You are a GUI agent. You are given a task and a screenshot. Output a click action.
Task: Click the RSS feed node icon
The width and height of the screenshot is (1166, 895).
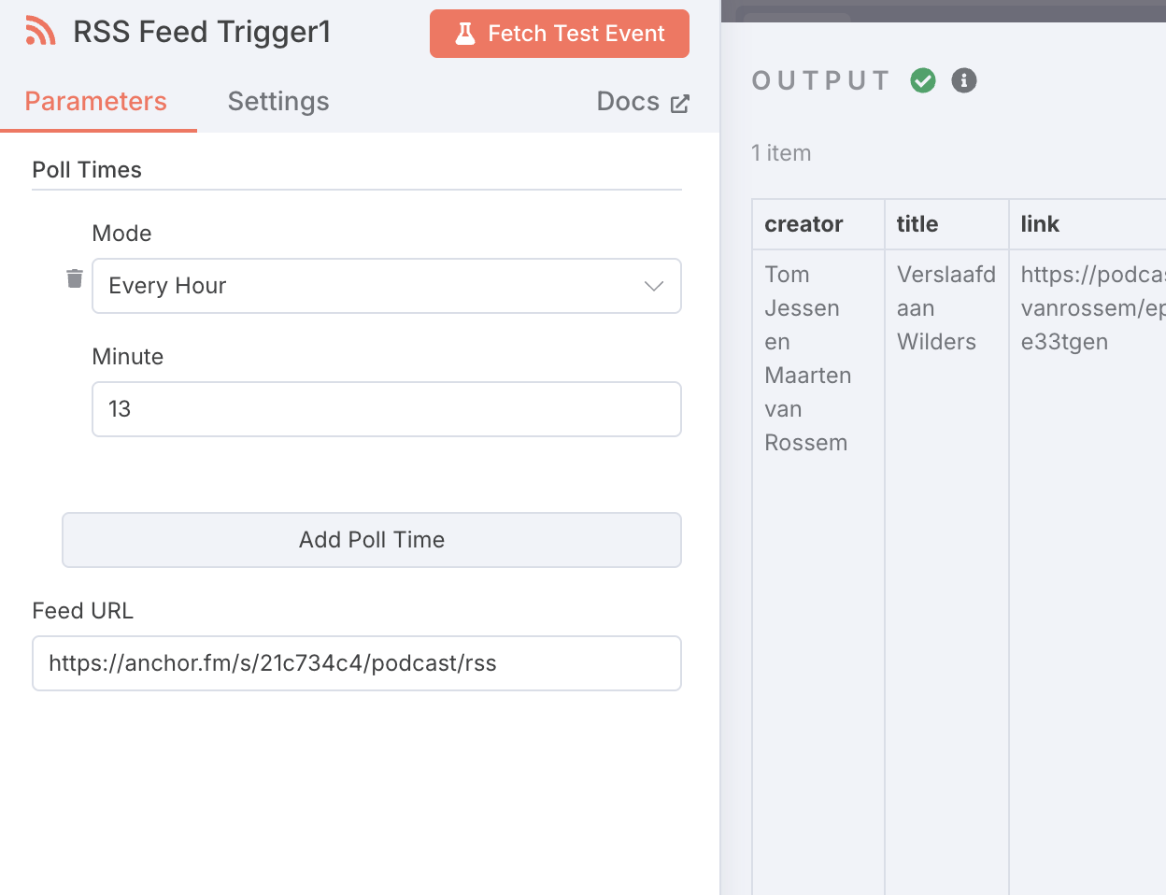(40, 32)
